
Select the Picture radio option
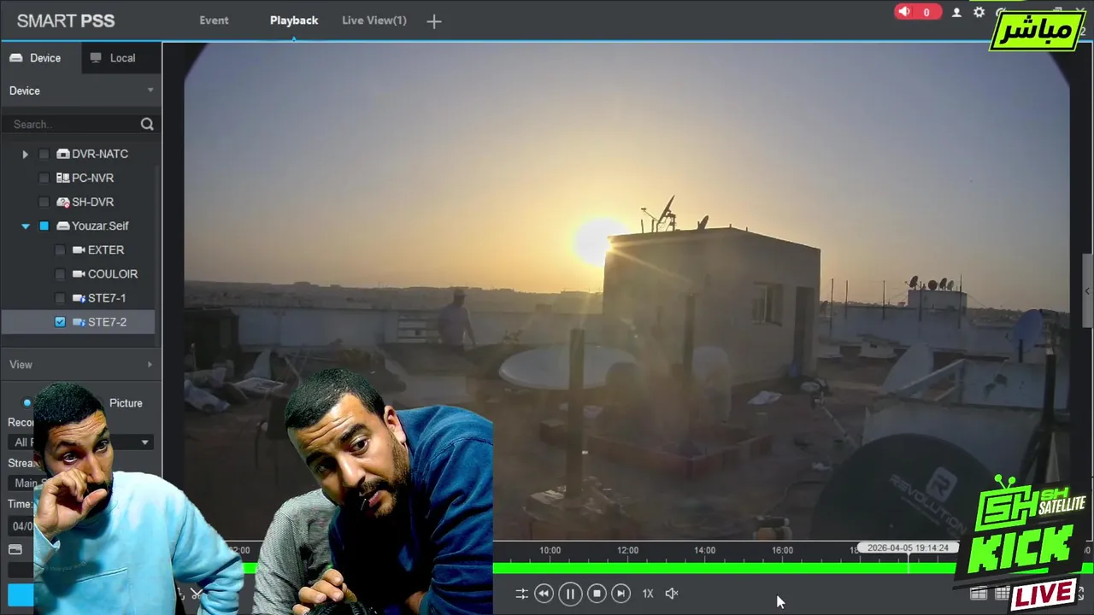pyautogui.click(x=126, y=403)
